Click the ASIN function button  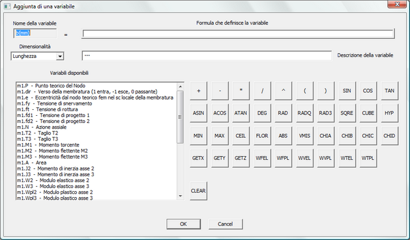[198, 113]
